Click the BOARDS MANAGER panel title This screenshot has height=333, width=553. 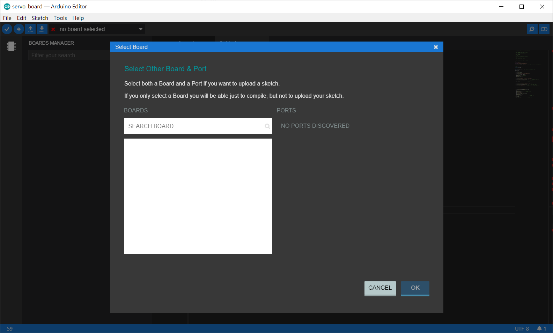click(x=51, y=43)
